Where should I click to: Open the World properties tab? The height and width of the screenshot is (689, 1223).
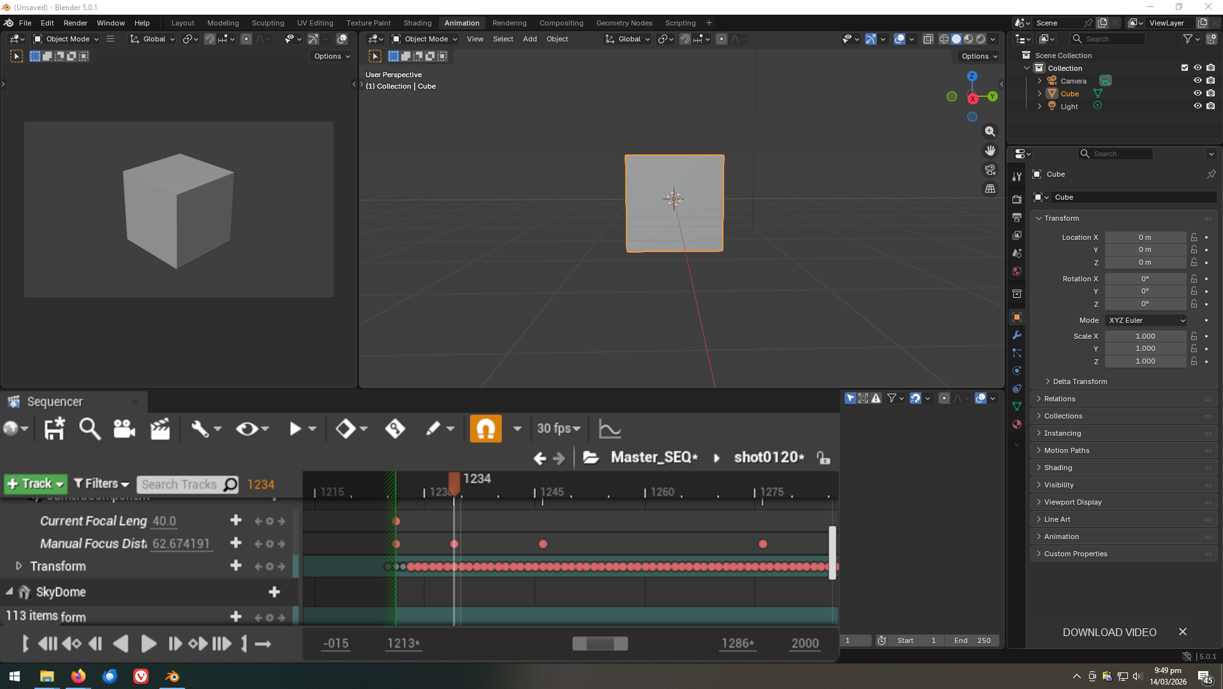[x=1017, y=271]
